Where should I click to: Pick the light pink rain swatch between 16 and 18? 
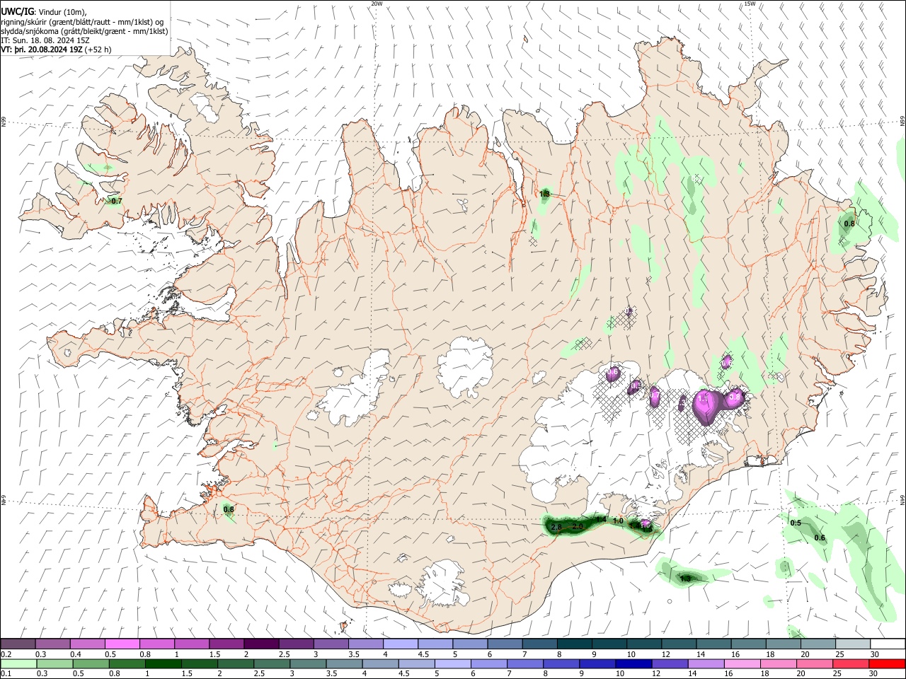pyautogui.click(x=741, y=663)
